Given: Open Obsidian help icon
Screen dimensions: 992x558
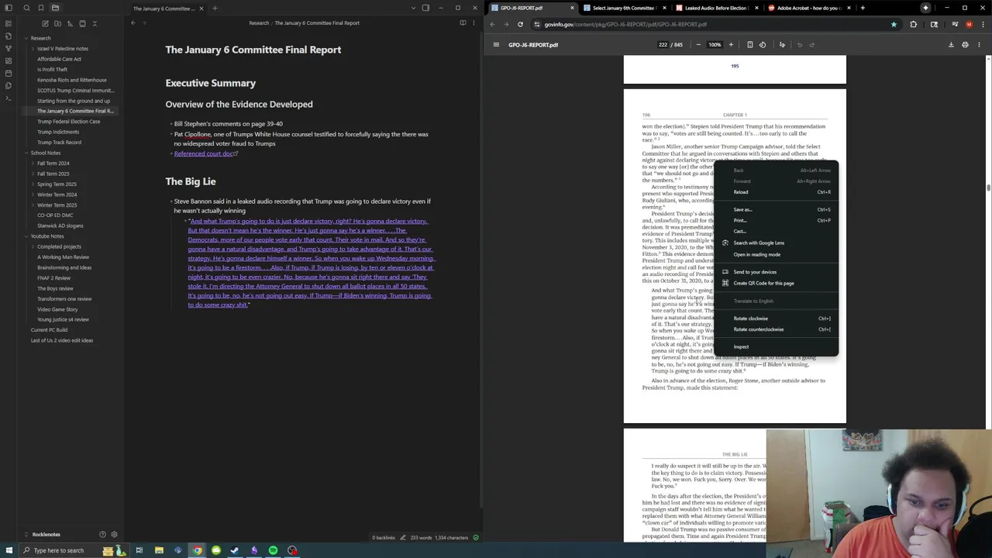Looking at the screenshot, I should click(102, 535).
